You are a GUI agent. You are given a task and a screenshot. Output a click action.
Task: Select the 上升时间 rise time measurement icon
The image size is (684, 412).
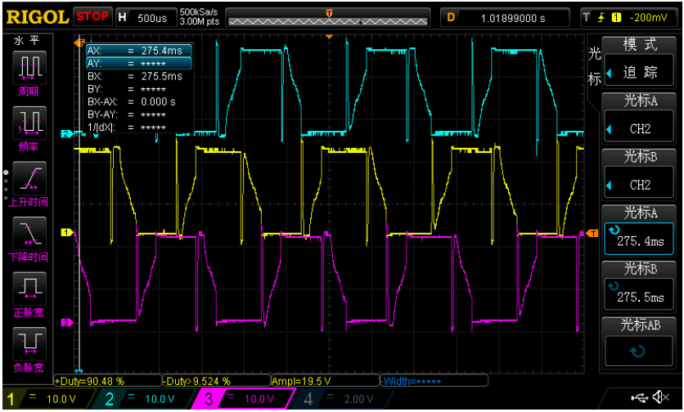29,178
